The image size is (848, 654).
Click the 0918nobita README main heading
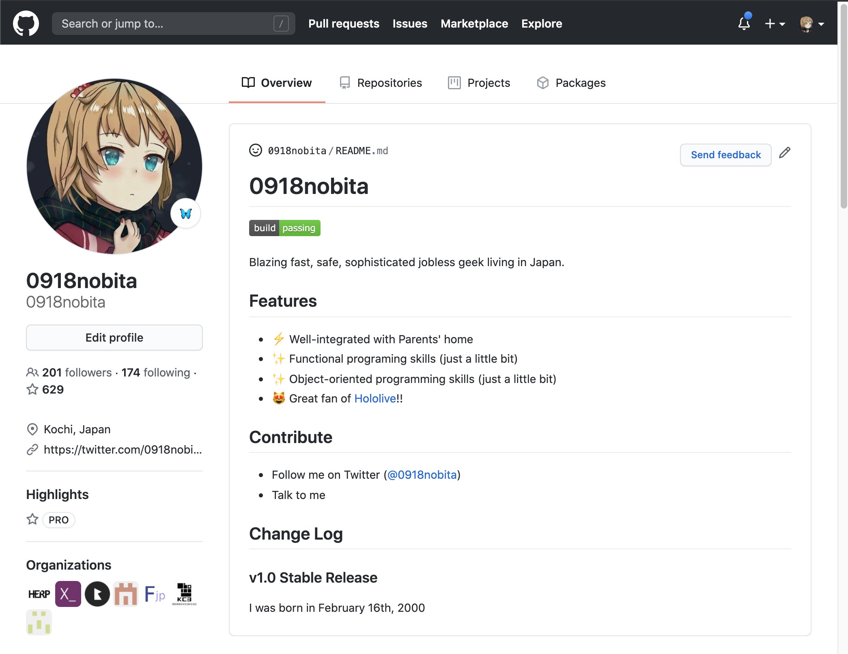pos(309,186)
